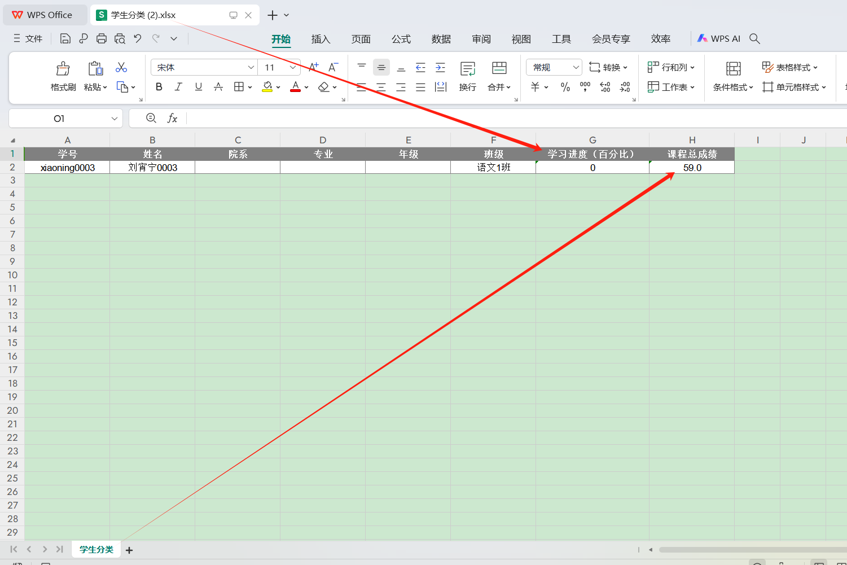Expand the font size dropdown
The image size is (847, 565).
[x=293, y=68]
